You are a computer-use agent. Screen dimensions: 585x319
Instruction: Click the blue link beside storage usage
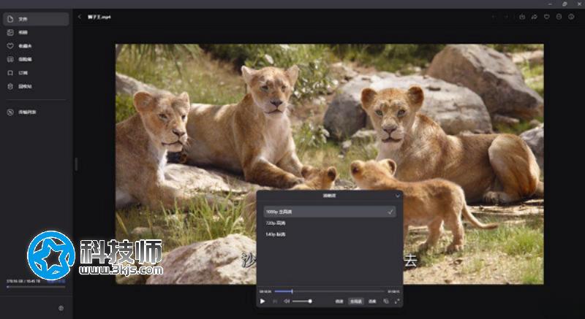click(56, 281)
